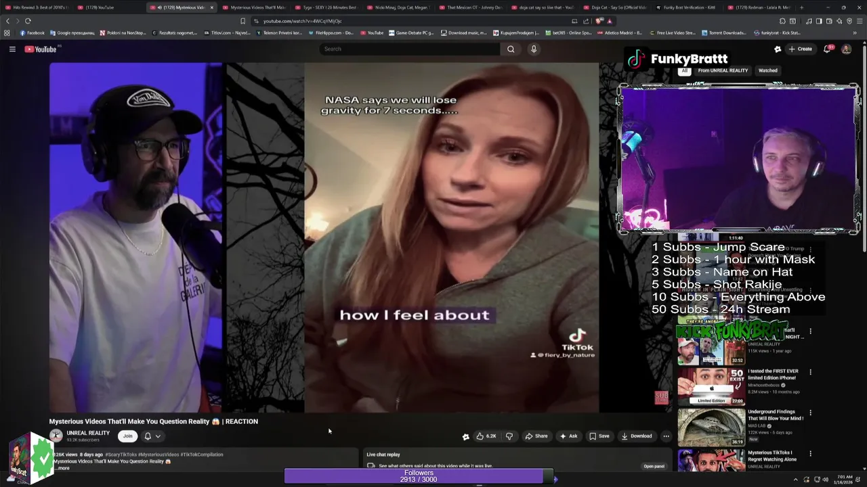Open the YouTube hamburger guide menu

12,49
